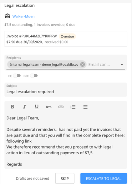This screenshot has height=184, width=132.
Task: Start a numbered list in the message
Action: tap(73, 107)
